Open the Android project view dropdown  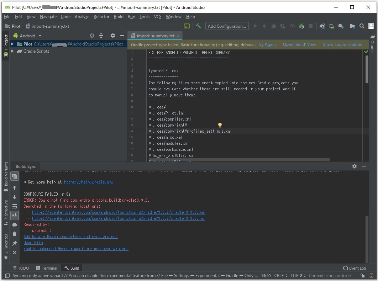[x=40, y=36]
